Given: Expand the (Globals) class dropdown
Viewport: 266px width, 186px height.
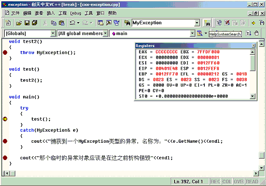Looking at the screenshot, I should tap(53, 33).
